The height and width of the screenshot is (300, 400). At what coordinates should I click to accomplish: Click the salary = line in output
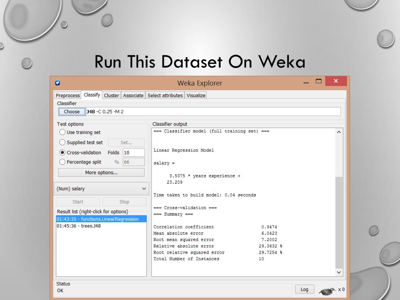click(x=164, y=163)
